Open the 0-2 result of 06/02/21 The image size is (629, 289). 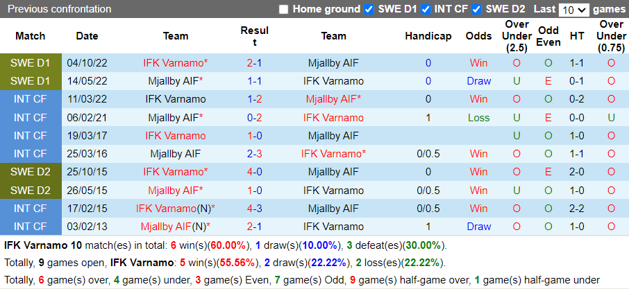tap(254, 118)
